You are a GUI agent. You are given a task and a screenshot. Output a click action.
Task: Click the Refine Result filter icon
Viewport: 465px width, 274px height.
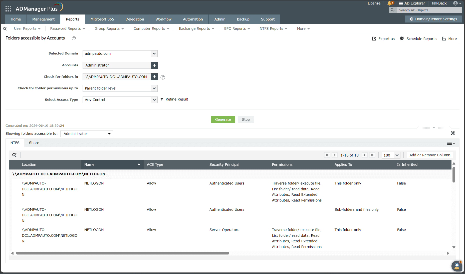tap(162, 99)
